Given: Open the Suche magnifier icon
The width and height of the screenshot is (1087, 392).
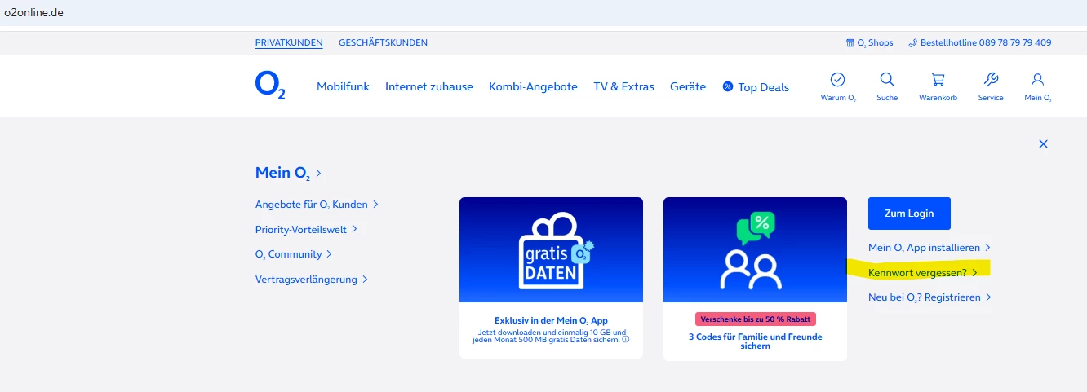Looking at the screenshot, I should point(887,80).
